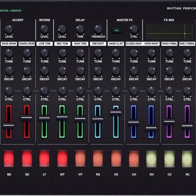The image size is (196, 196).
Task: Click the Open Hihat CTRL knob
Action: click(152, 91)
